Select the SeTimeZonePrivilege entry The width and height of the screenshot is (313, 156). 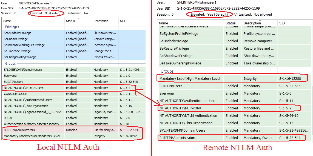point(18,51)
